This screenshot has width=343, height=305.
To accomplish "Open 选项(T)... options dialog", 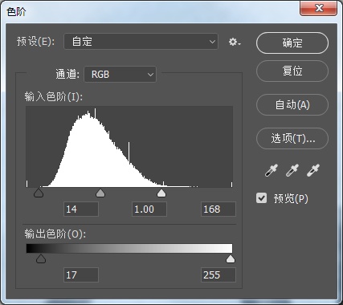I will tap(292, 138).
